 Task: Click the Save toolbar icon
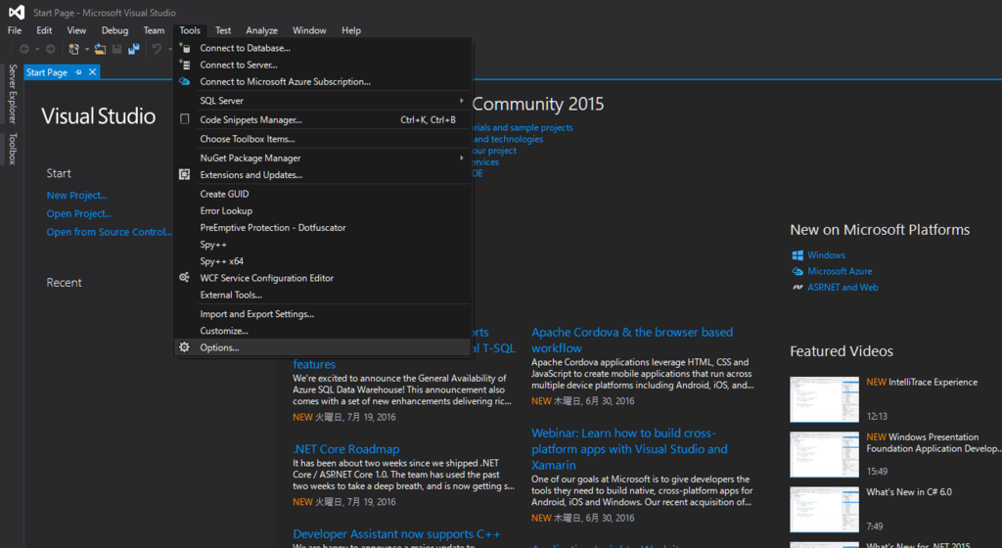tap(117, 49)
